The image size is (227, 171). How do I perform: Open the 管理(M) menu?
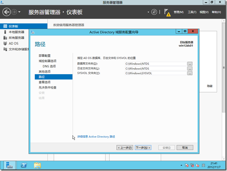point(178,12)
